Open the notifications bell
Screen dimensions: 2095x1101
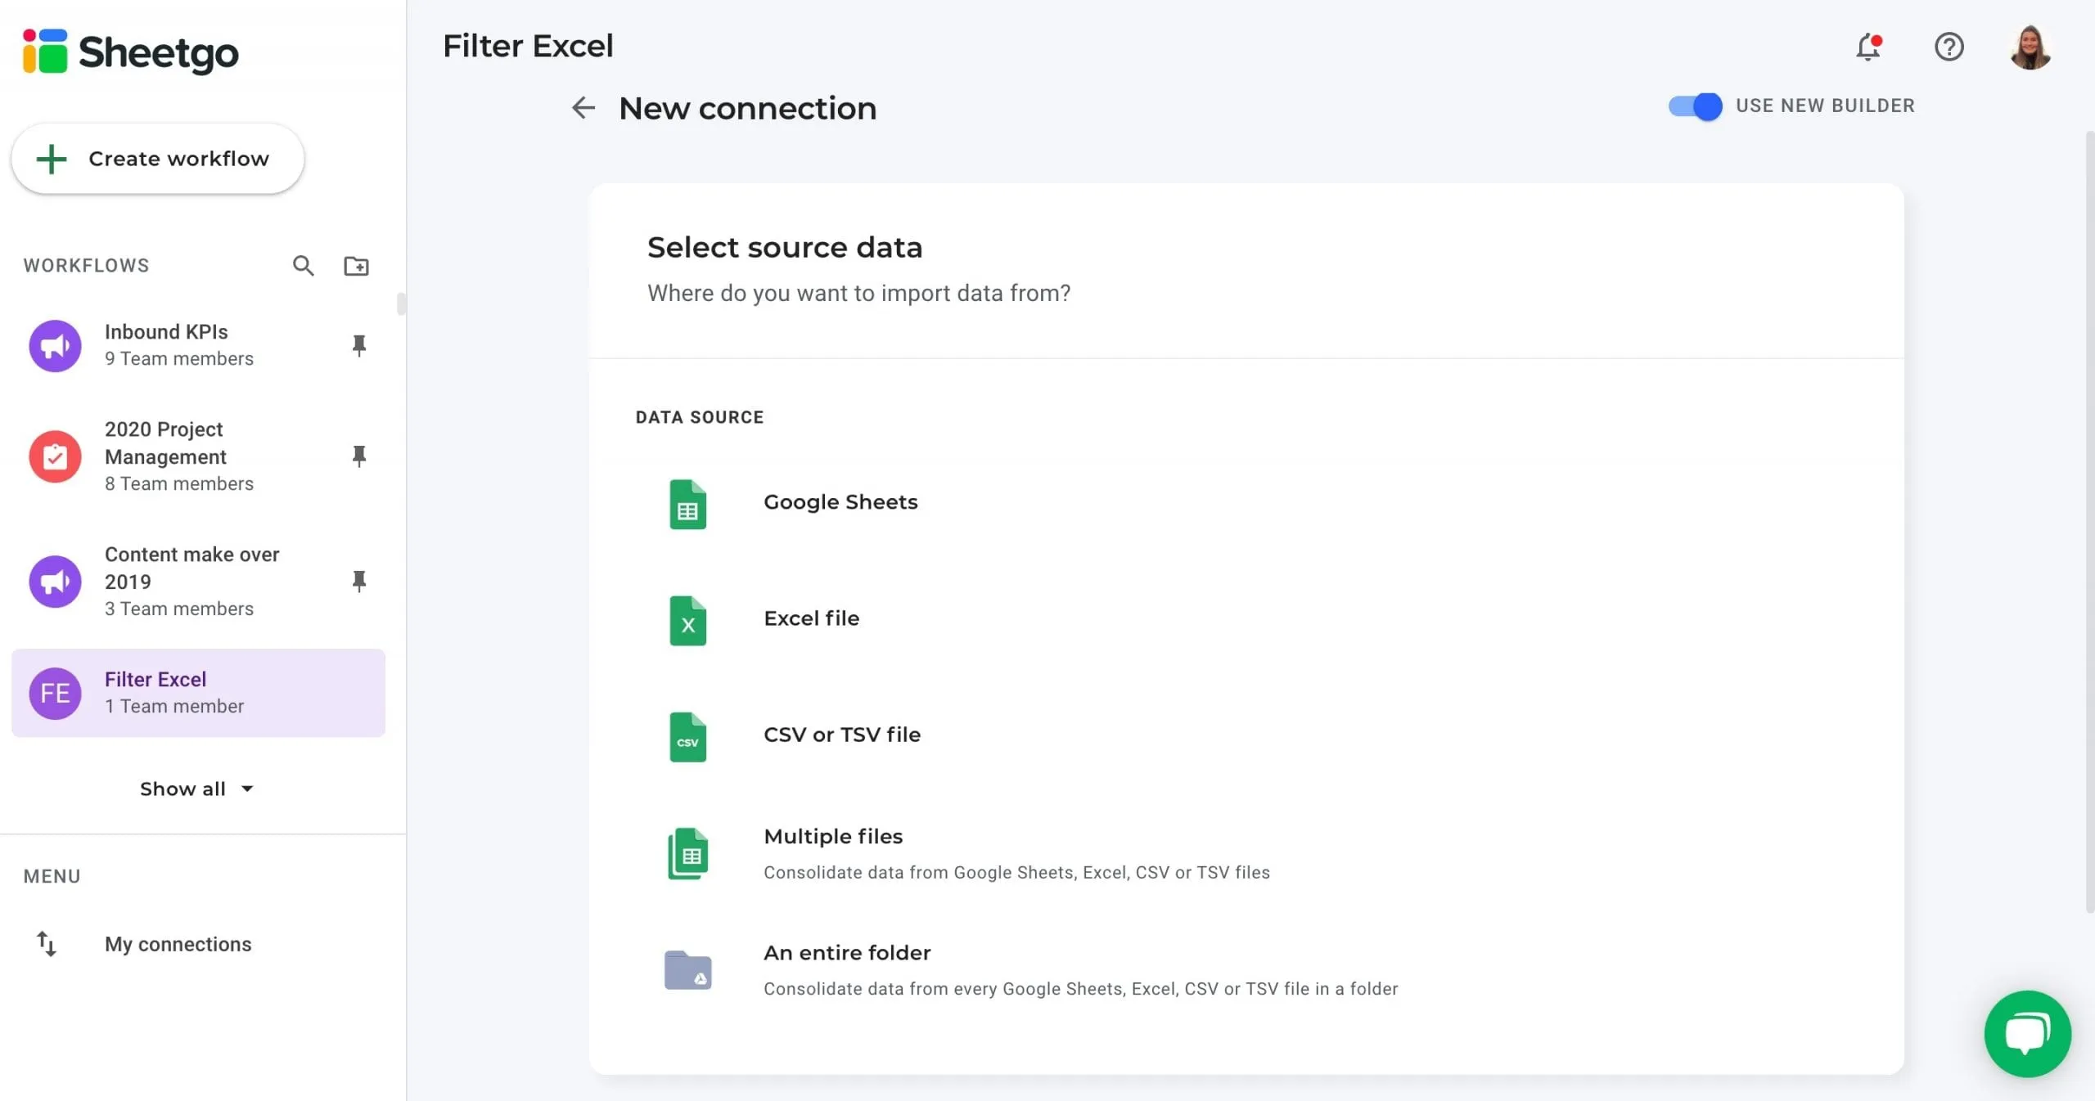point(1868,47)
